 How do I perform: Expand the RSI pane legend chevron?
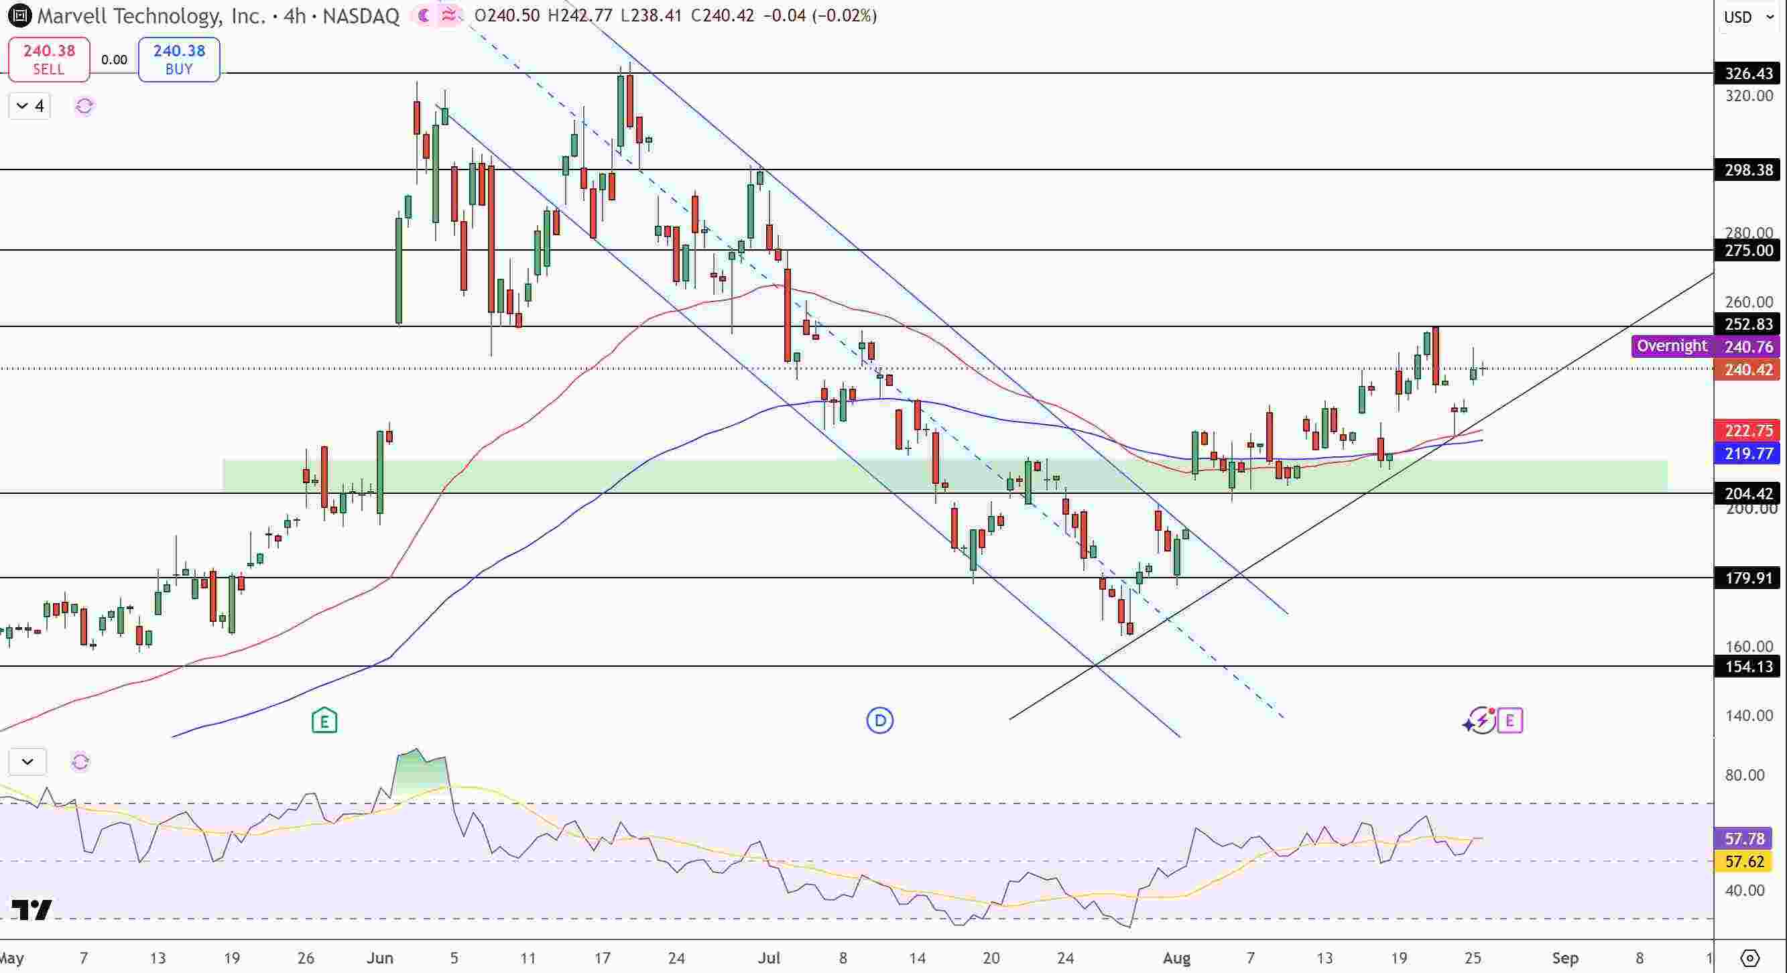(x=27, y=761)
